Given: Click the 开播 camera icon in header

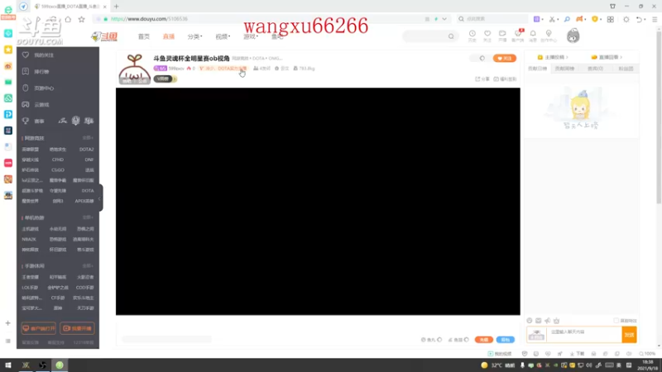Looking at the screenshot, I should coord(502,34).
